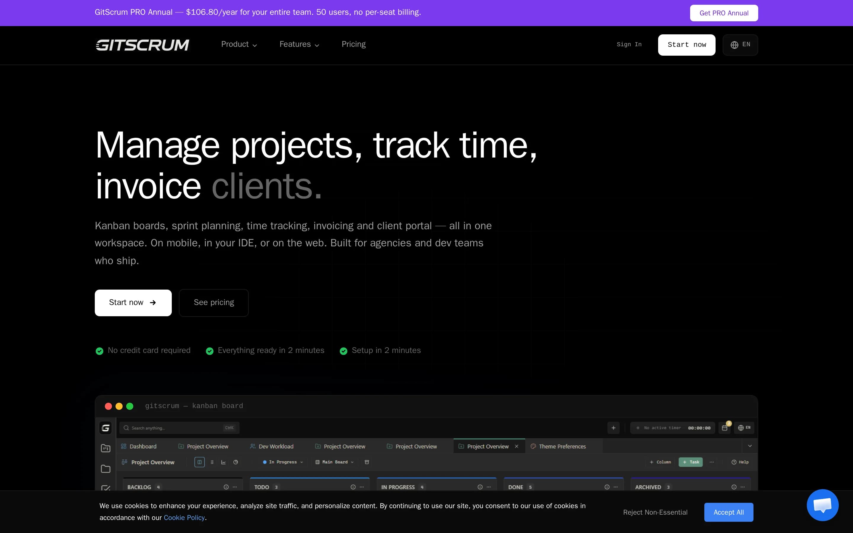The width and height of the screenshot is (853, 533).
Task: Click Reject Non-Essential
Action: tap(655, 512)
